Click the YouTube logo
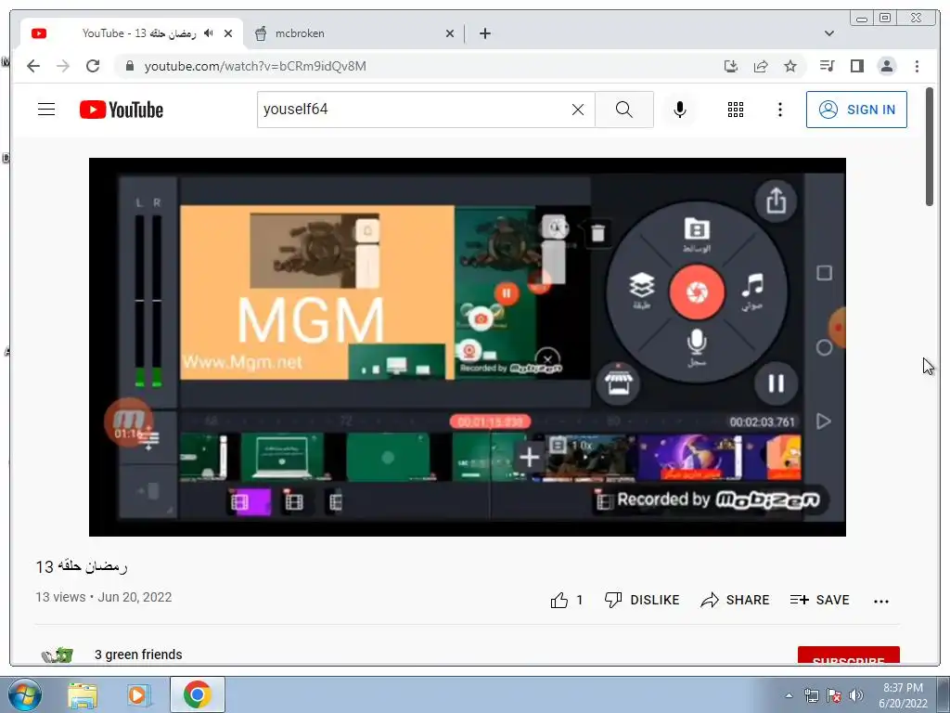Viewport: 950px width, 713px height. 122,110
